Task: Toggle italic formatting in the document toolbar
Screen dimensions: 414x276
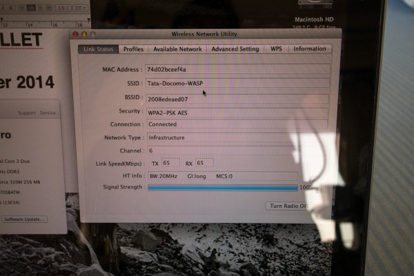Action: (x=3, y=8)
